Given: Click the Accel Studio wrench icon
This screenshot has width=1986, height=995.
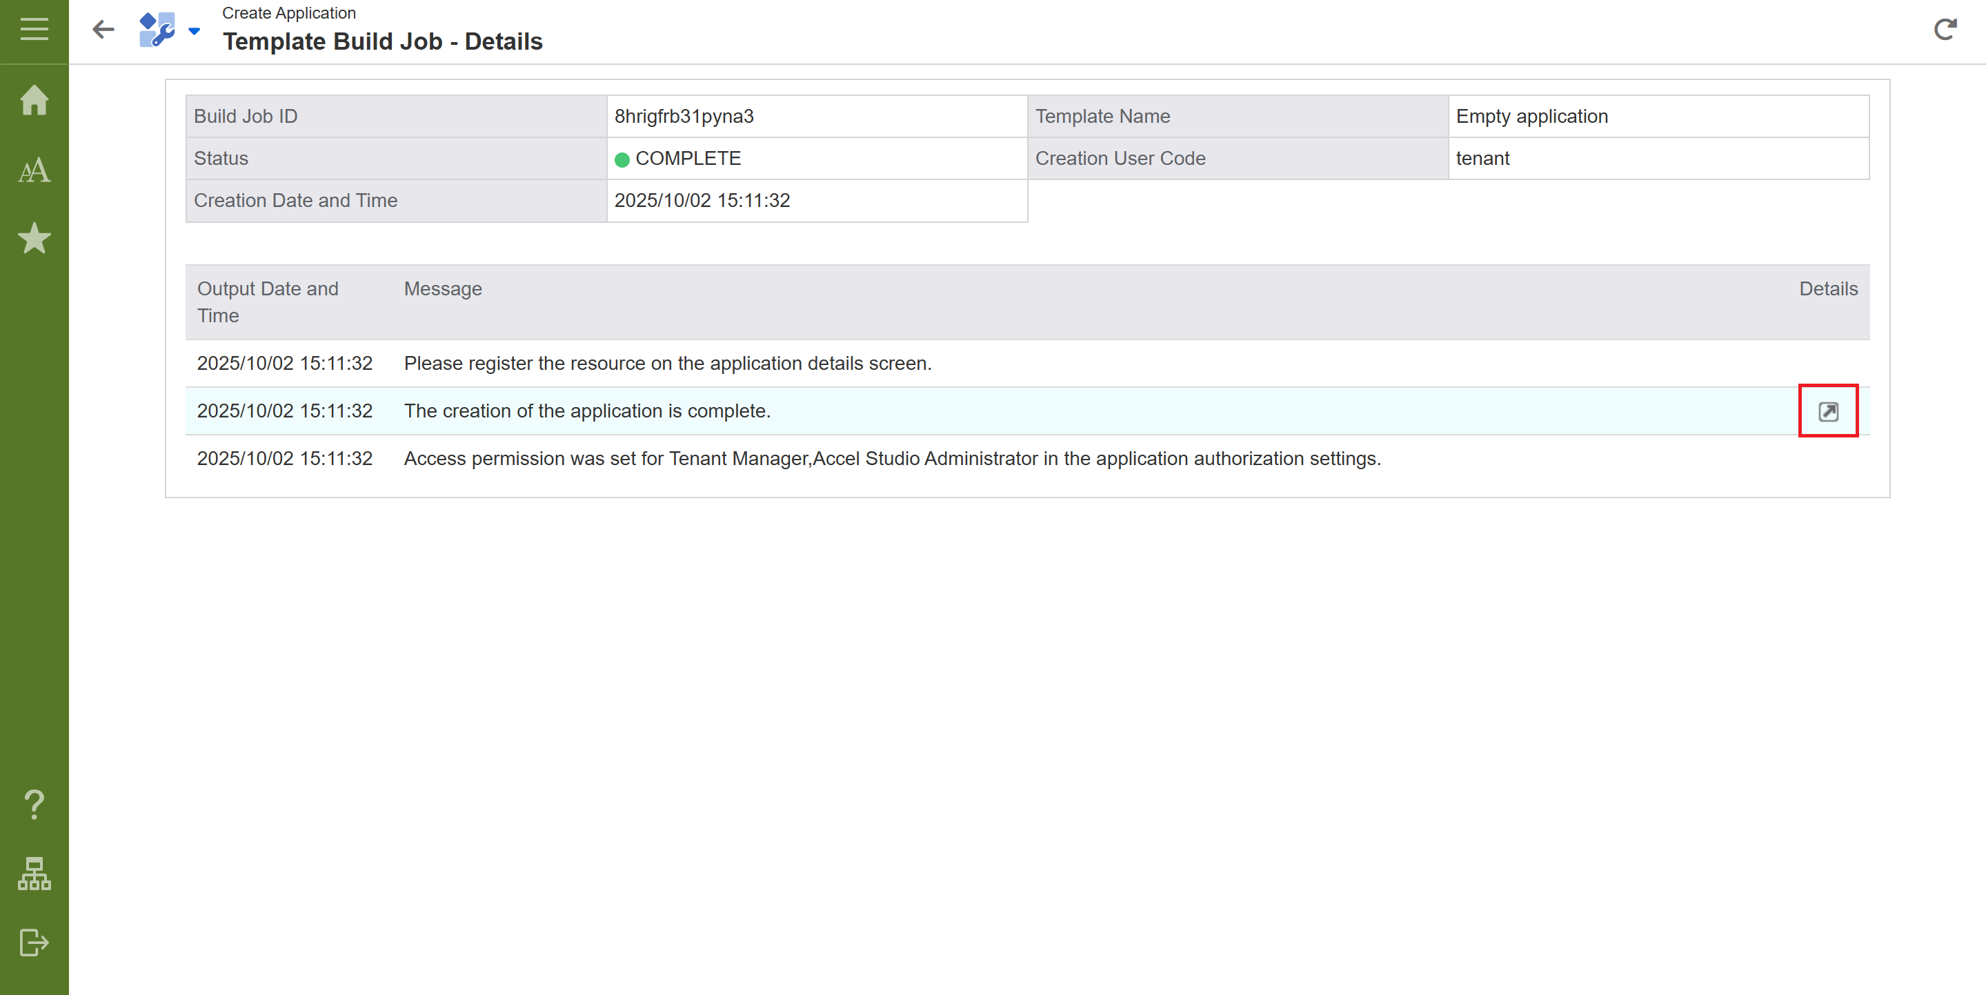Looking at the screenshot, I should coord(157,30).
